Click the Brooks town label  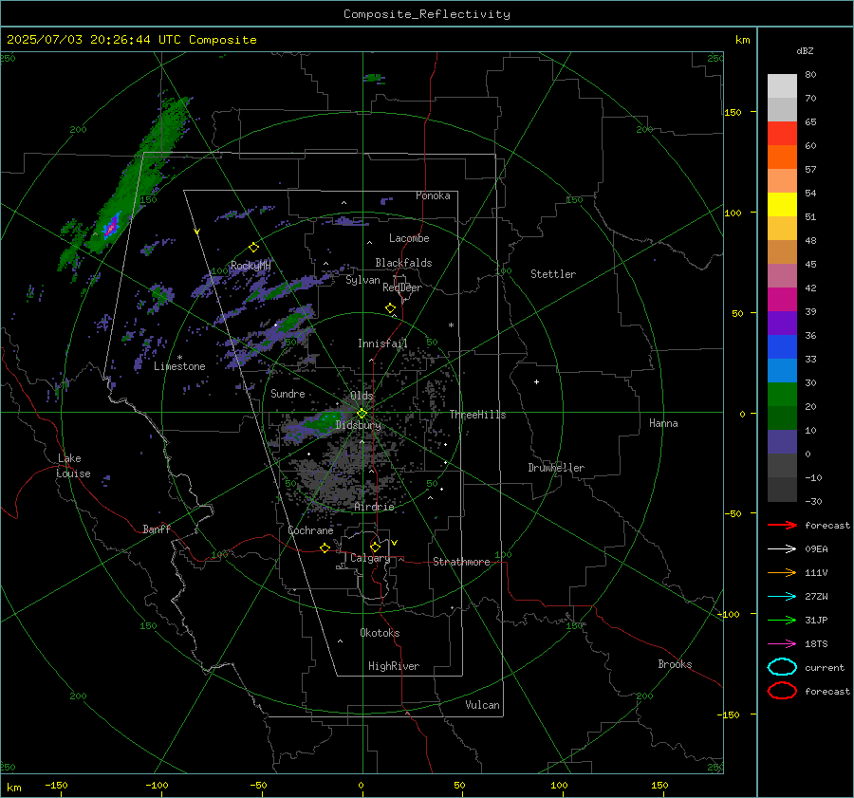pyautogui.click(x=675, y=664)
